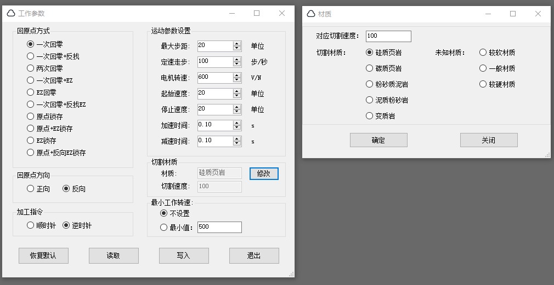Click 关闭 button in 材质 window

click(x=489, y=140)
